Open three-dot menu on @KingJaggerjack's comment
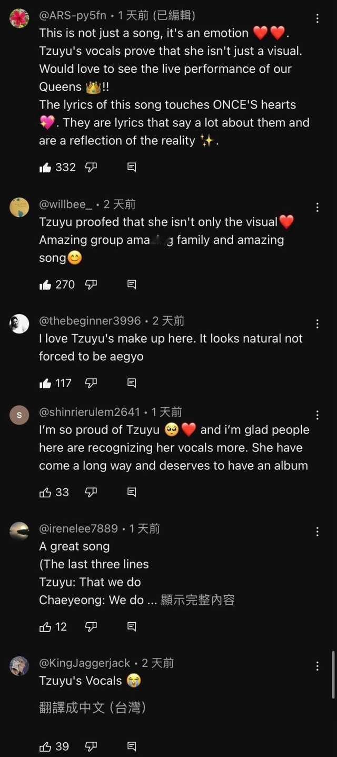Viewport: 337px width, 757px height. [318, 666]
